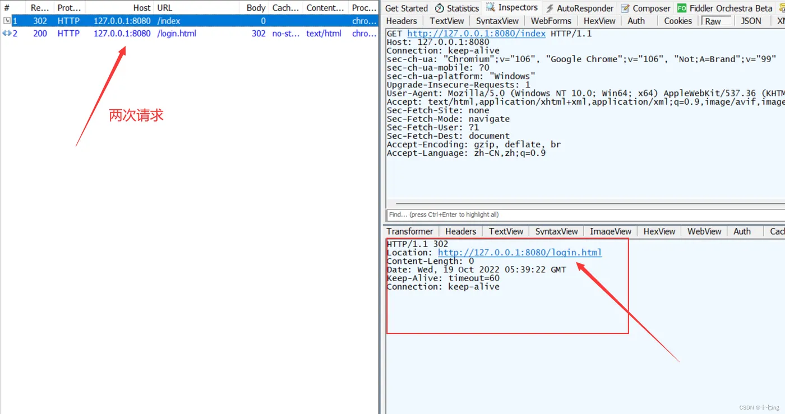Viewport: 785px width, 414px height.
Task: Click the Host cell of the /login.html row
Action: pos(122,33)
